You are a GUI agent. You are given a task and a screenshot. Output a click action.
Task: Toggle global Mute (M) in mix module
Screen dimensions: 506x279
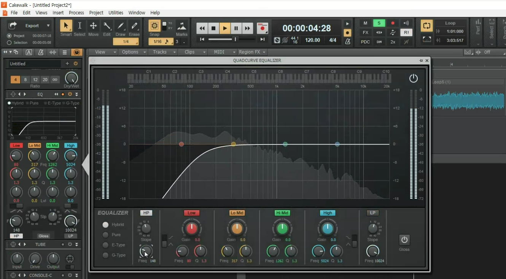point(366,23)
